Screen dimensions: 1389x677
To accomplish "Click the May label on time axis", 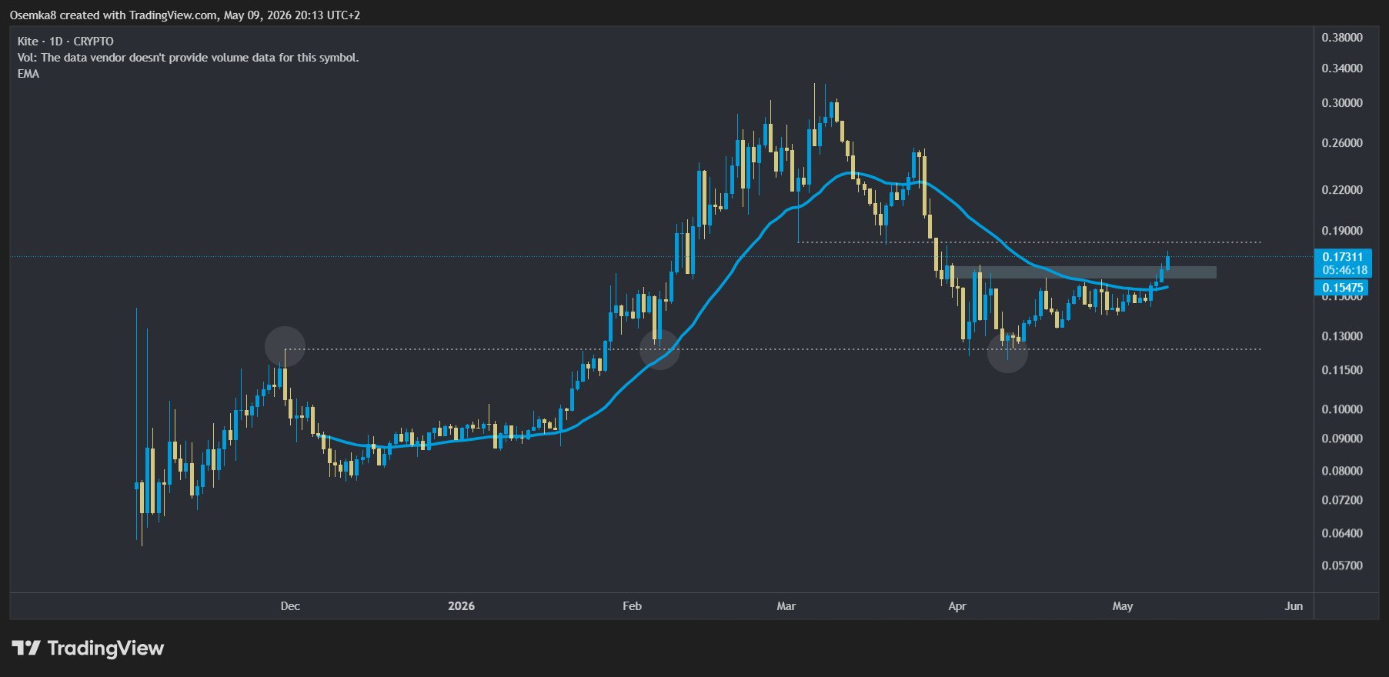I will coord(1123,606).
